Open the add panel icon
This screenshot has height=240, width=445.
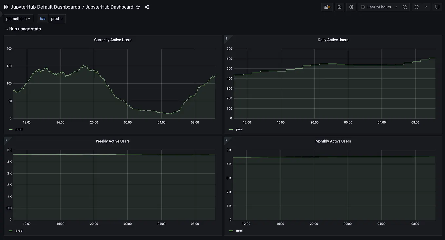click(x=326, y=7)
